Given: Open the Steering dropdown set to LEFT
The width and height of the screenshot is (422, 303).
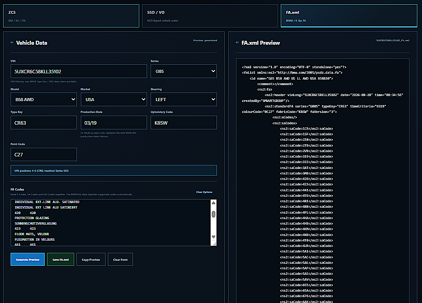Looking at the screenshot, I should click(x=184, y=100).
